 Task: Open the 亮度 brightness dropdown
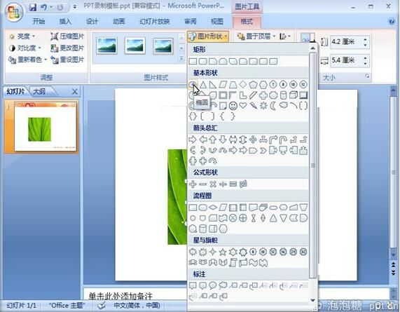(22, 36)
